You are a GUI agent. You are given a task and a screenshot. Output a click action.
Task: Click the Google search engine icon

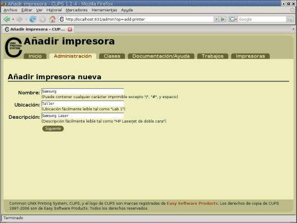point(232,19)
